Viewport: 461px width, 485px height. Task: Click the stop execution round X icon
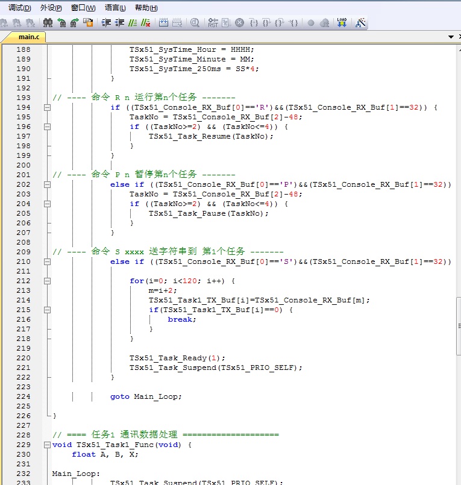tap(239, 22)
